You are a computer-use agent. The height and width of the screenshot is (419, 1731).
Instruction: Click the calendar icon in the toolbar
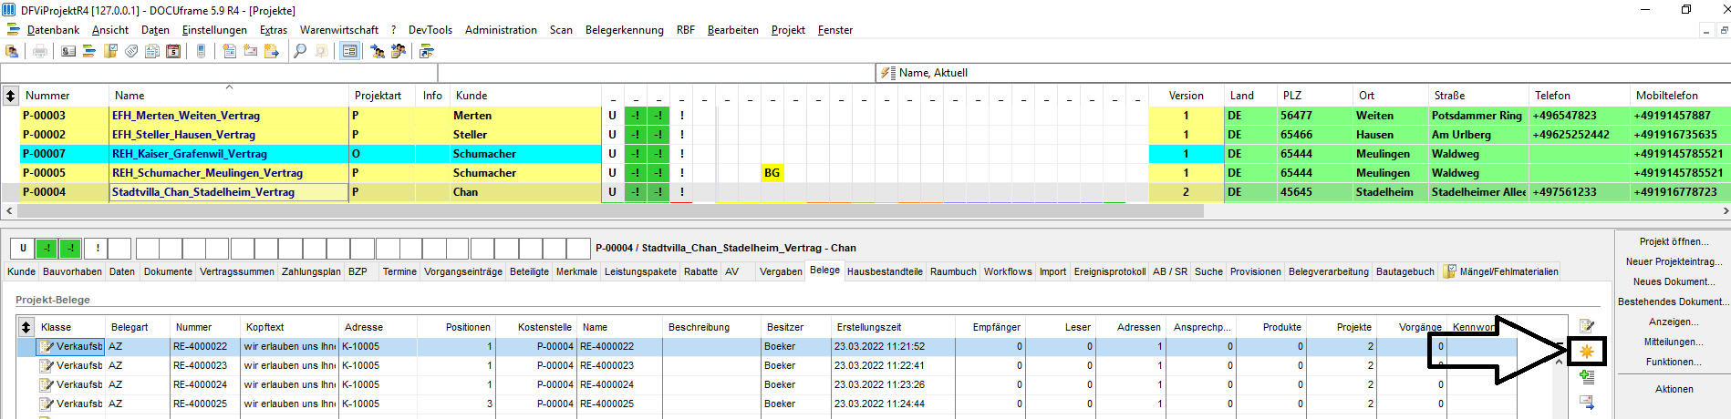[173, 51]
